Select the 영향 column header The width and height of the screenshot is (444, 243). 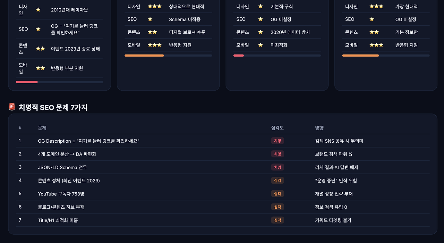[x=319, y=128]
